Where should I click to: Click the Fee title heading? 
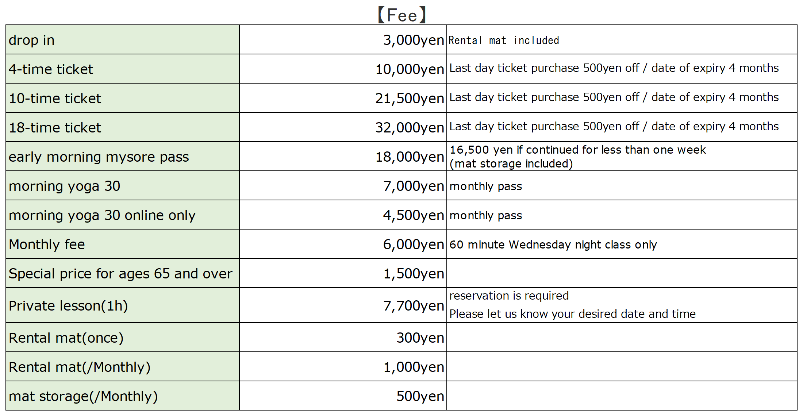click(x=401, y=15)
